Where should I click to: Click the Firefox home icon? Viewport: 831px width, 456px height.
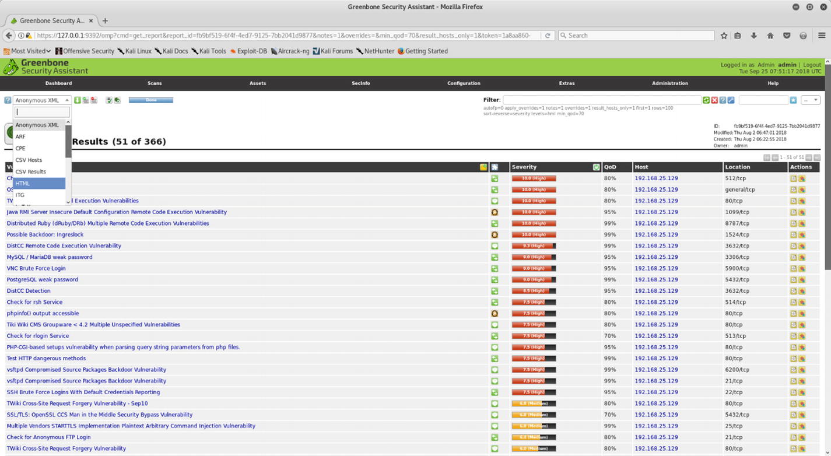click(x=770, y=36)
